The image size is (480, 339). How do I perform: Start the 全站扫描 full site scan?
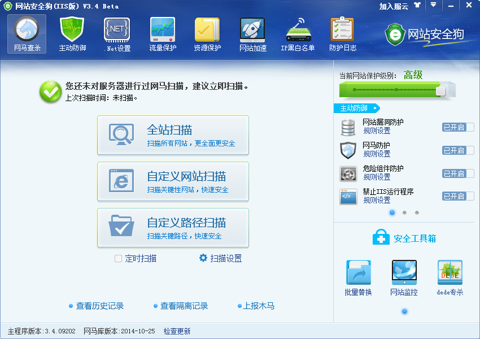pos(173,135)
